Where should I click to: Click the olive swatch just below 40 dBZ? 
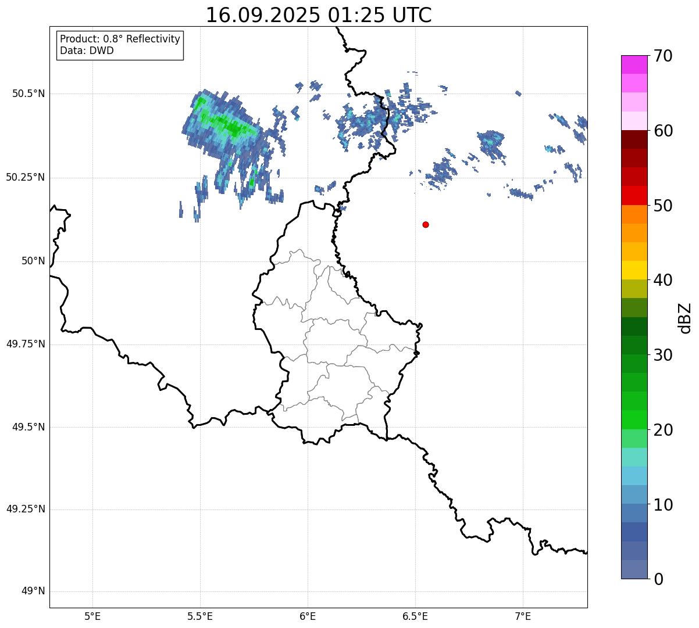pyautogui.click(x=634, y=289)
